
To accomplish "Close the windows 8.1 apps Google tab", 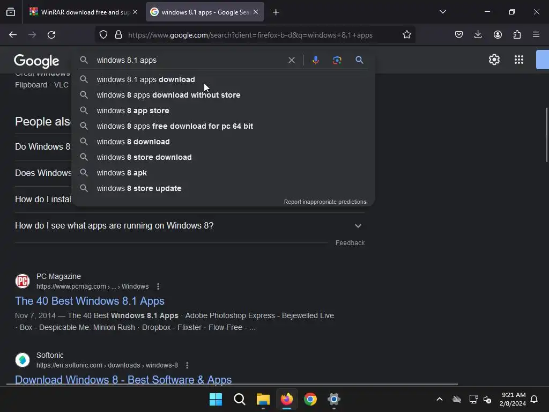I will coord(256,12).
